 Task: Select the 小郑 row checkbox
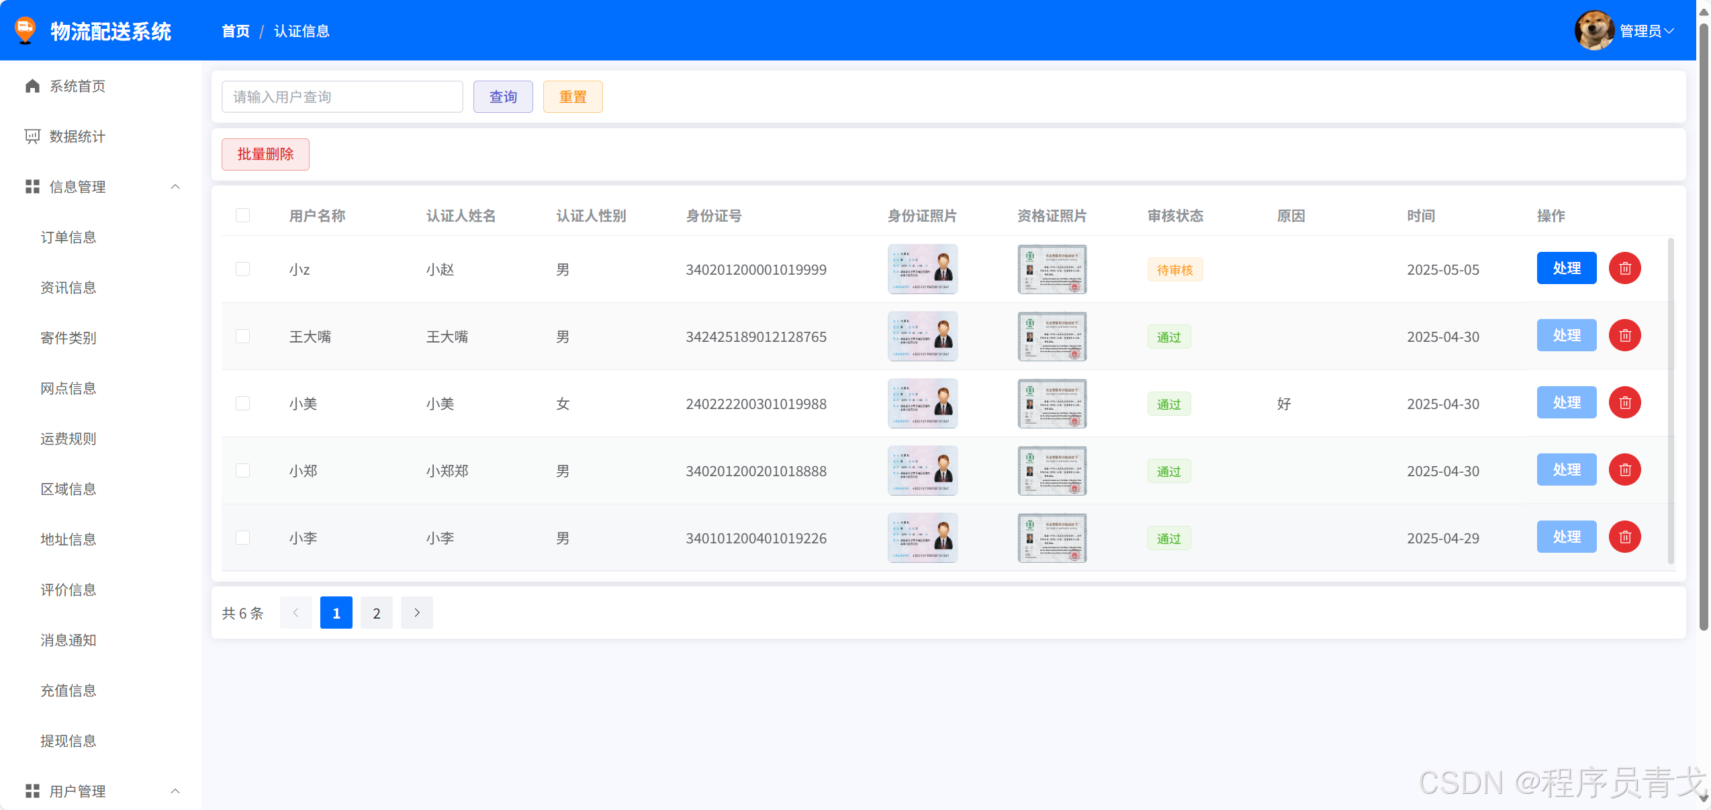(243, 471)
